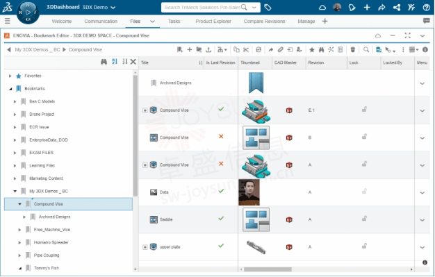Click the upload icon in Bookmark Editor toolbar
The height and width of the screenshot is (277, 435).
click(x=208, y=49)
